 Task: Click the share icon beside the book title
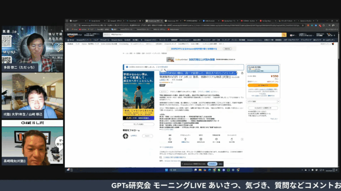click(242, 73)
